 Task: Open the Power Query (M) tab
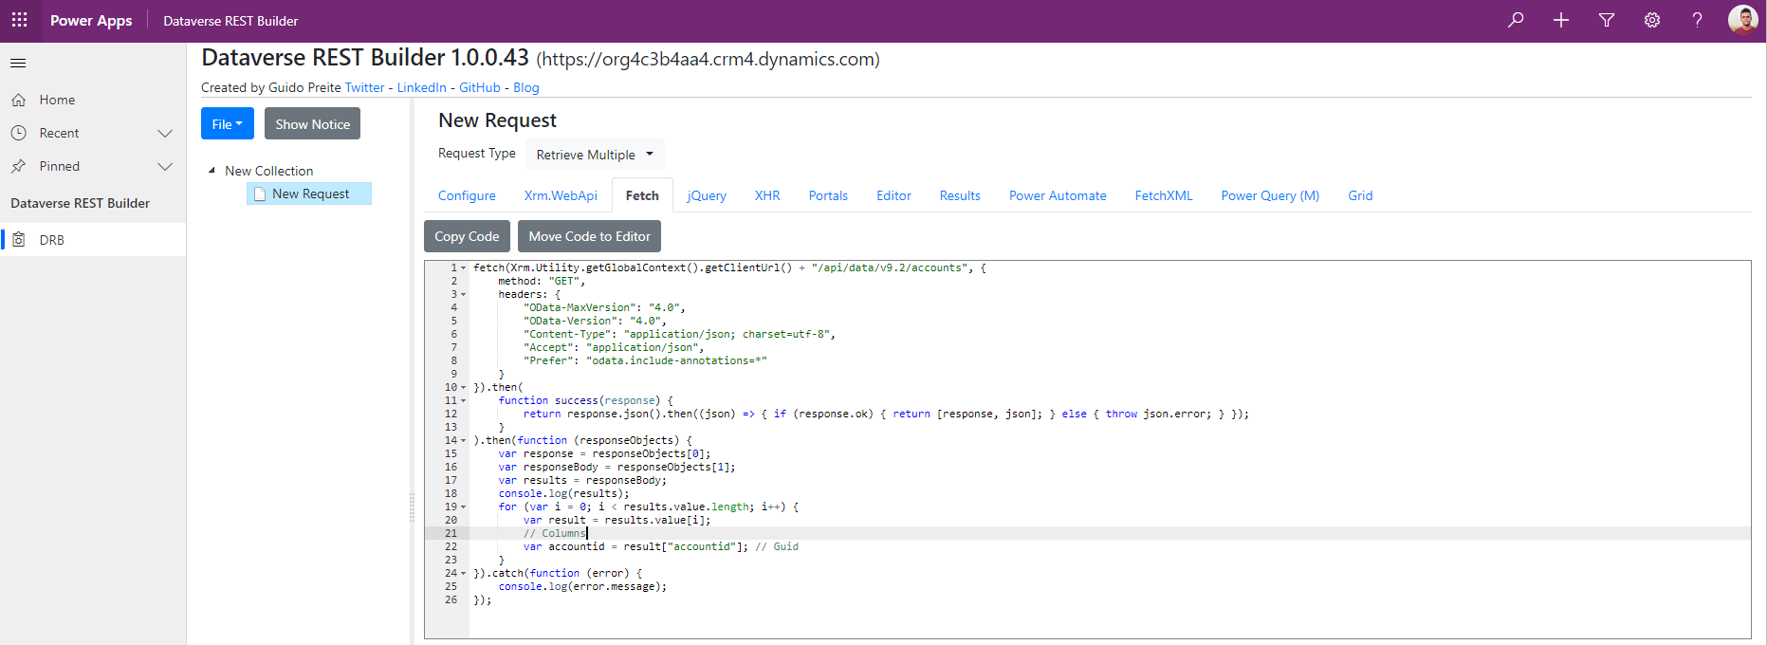1270,195
